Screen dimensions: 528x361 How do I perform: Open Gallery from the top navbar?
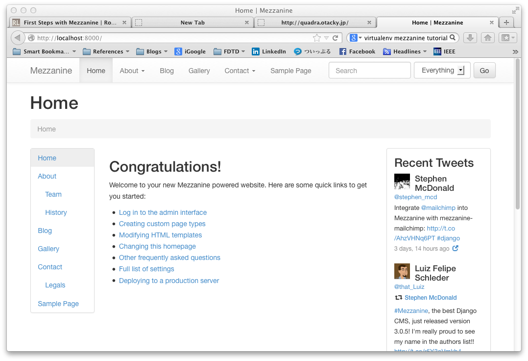tap(199, 71)
